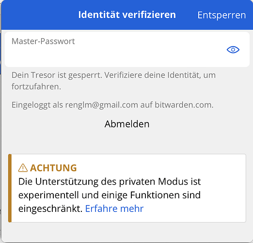Viewport: 253px width, 243px height.
Task: Click the warning triangle icon beside ACHTUNG
Action: click(23, 168)
